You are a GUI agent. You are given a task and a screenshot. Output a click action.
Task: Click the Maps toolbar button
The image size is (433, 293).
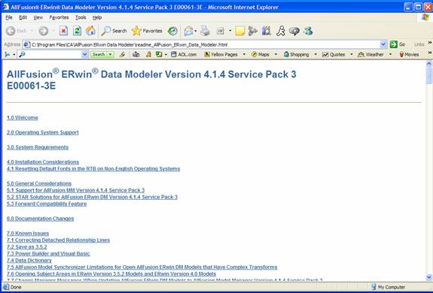point(261,55)
